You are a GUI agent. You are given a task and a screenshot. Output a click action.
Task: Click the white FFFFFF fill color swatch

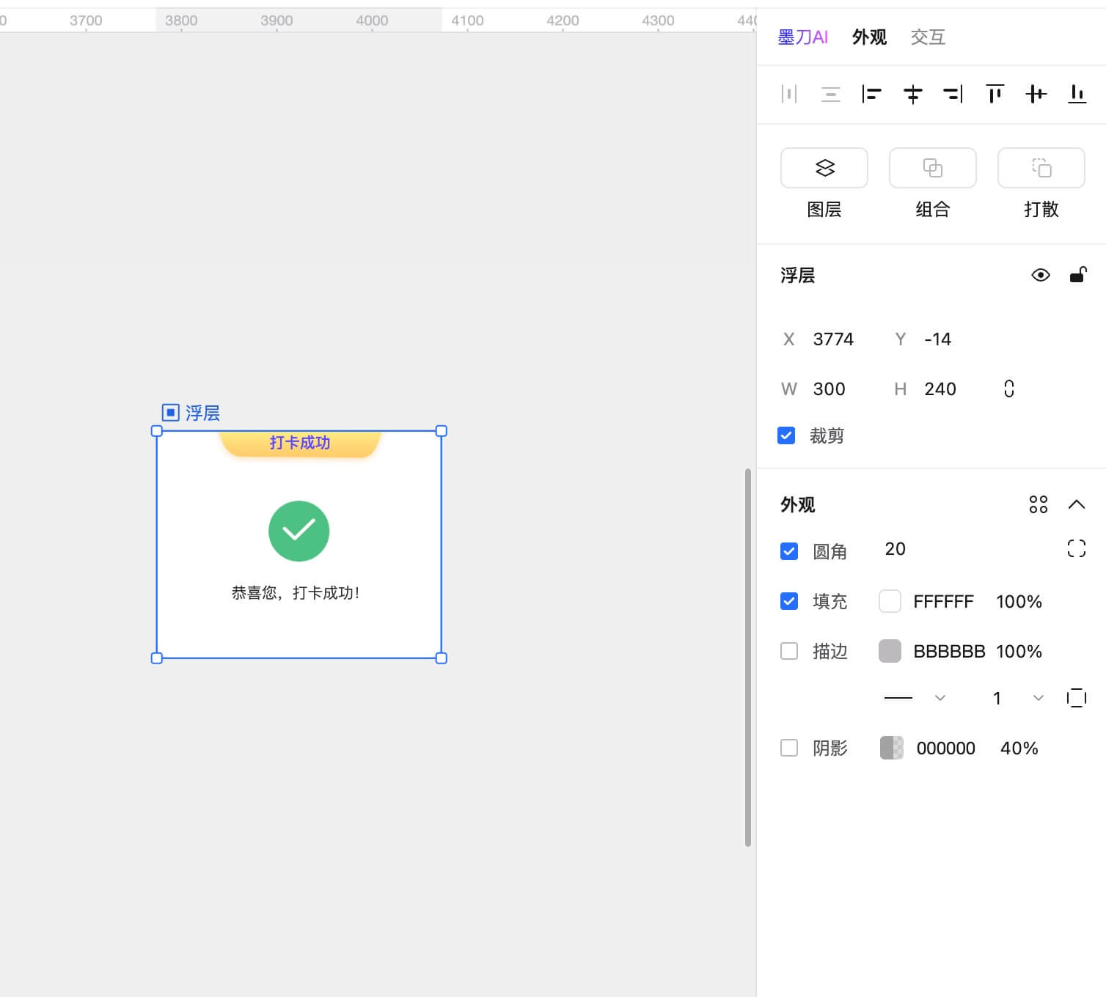click(x=889, y=600)
